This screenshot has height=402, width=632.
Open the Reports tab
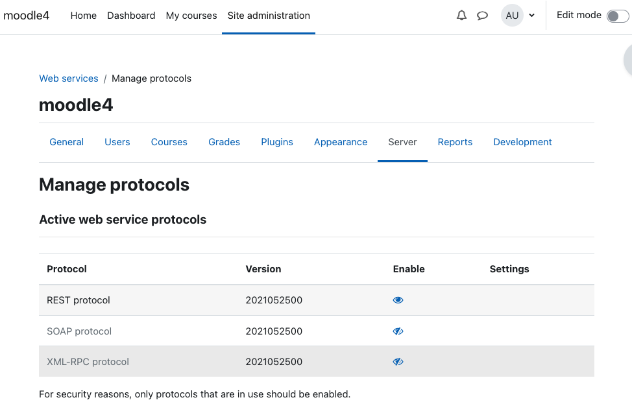pos(455,142)
